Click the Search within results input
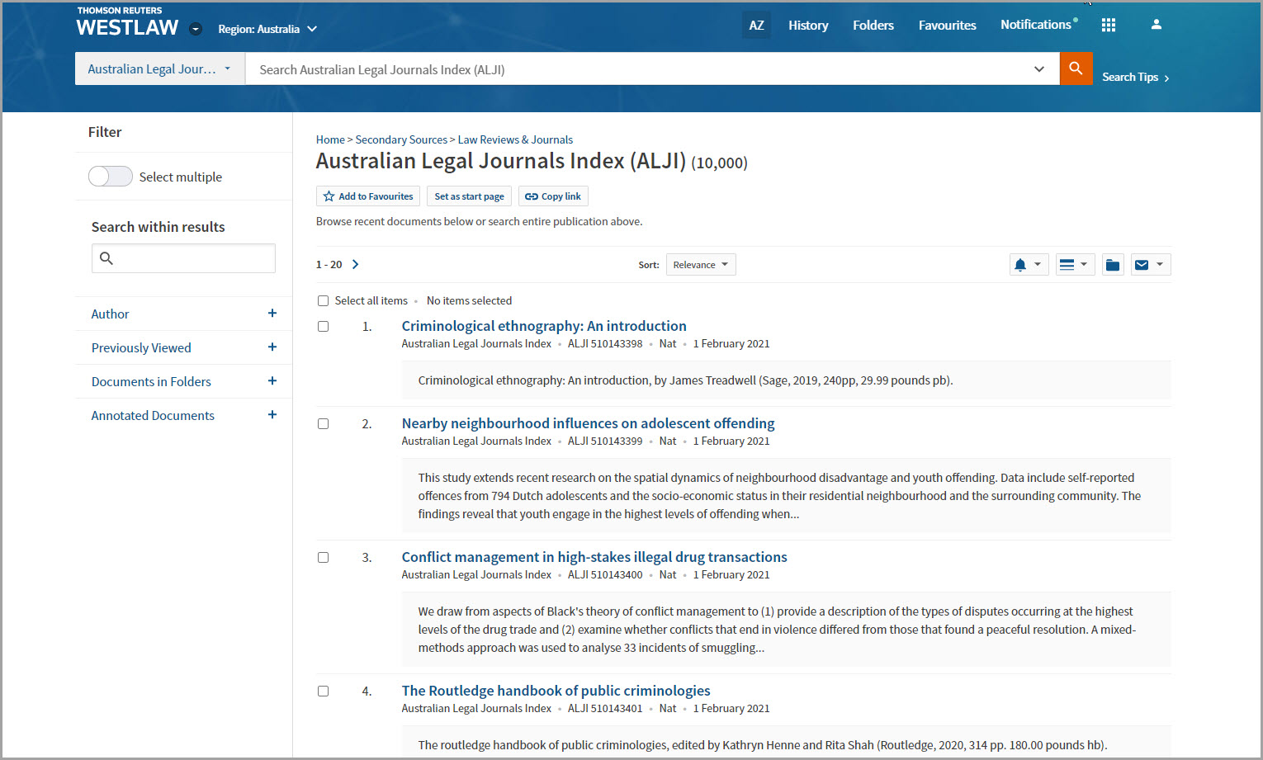The width and height of the screenshot is (1263, 760). point(183,258)
